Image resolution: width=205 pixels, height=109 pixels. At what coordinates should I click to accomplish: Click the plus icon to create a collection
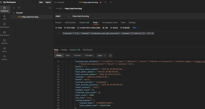click(14, 8)
